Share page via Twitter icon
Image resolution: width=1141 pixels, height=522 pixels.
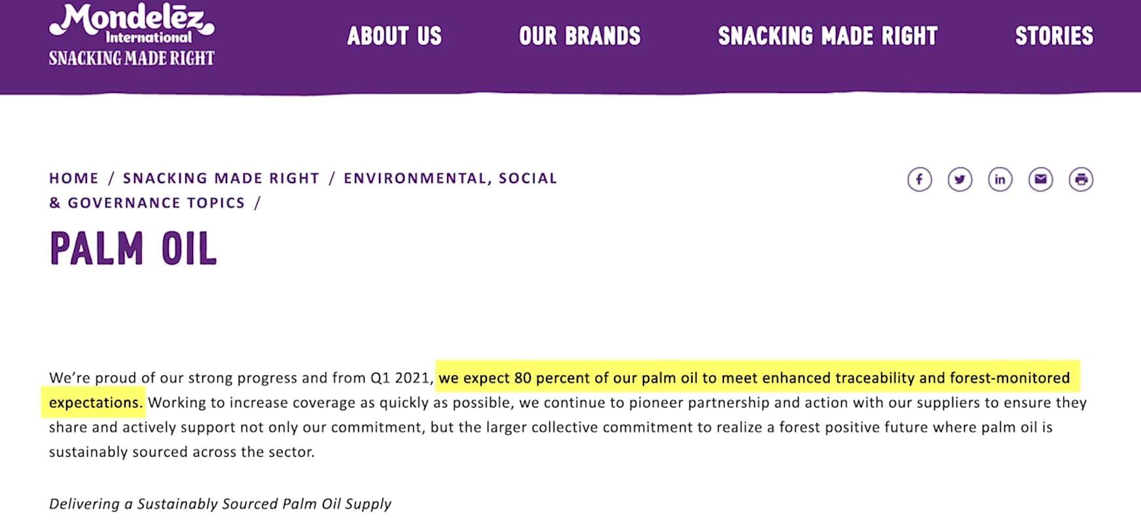point(960,179)
